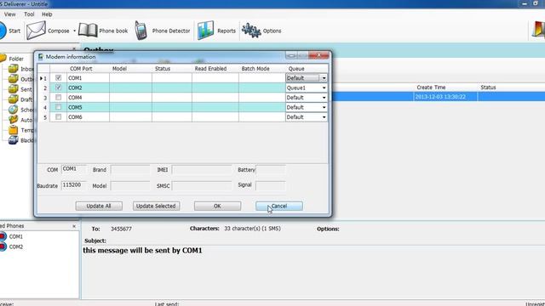Viewport: 545px width, 306px height.
Task: Check the COM4 modem checkbox
Action: (x=59, y=98)
